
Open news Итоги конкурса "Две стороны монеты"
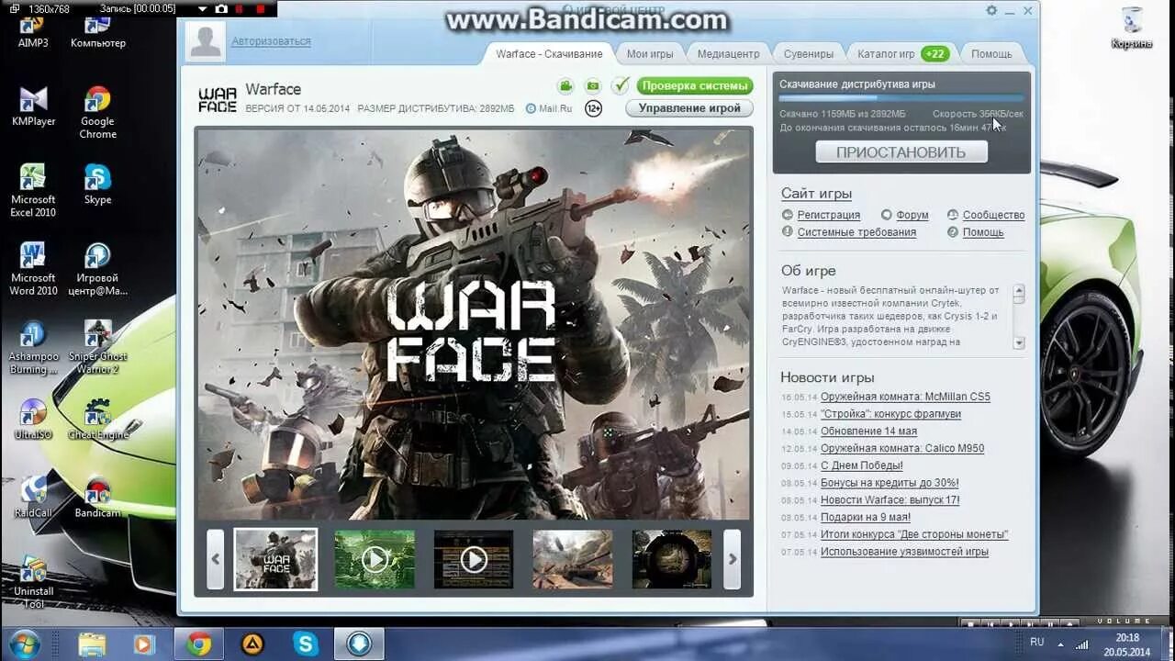914,534
